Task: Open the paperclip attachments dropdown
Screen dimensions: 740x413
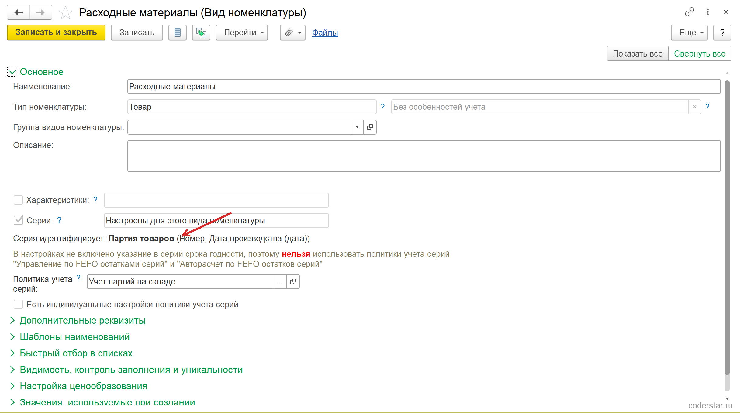Action: coord(292,33)
